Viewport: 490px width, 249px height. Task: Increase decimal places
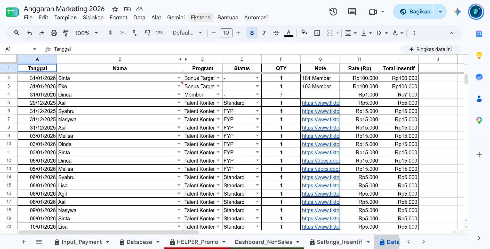[x=147, y=33]
